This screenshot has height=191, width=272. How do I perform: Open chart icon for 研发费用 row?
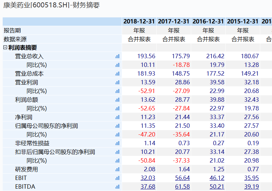tap(117, 169)
